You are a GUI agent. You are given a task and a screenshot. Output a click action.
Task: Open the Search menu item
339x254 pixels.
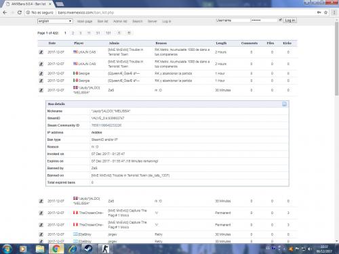(138, 21)
